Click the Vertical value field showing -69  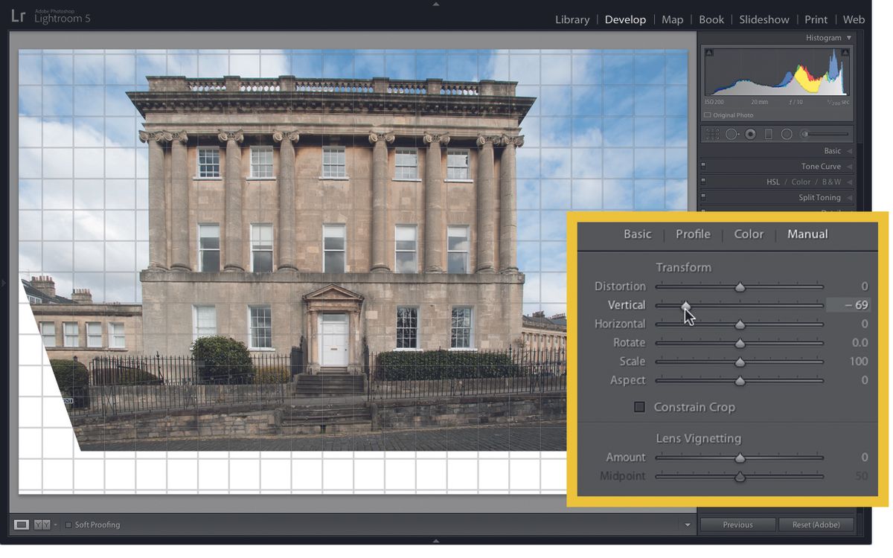point(847,305)
